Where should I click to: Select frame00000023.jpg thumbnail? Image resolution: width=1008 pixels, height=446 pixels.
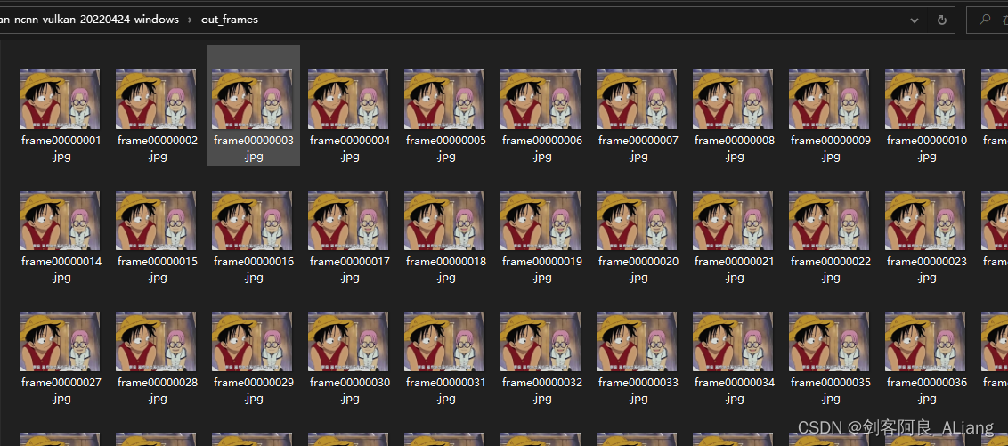pos(925,221)
